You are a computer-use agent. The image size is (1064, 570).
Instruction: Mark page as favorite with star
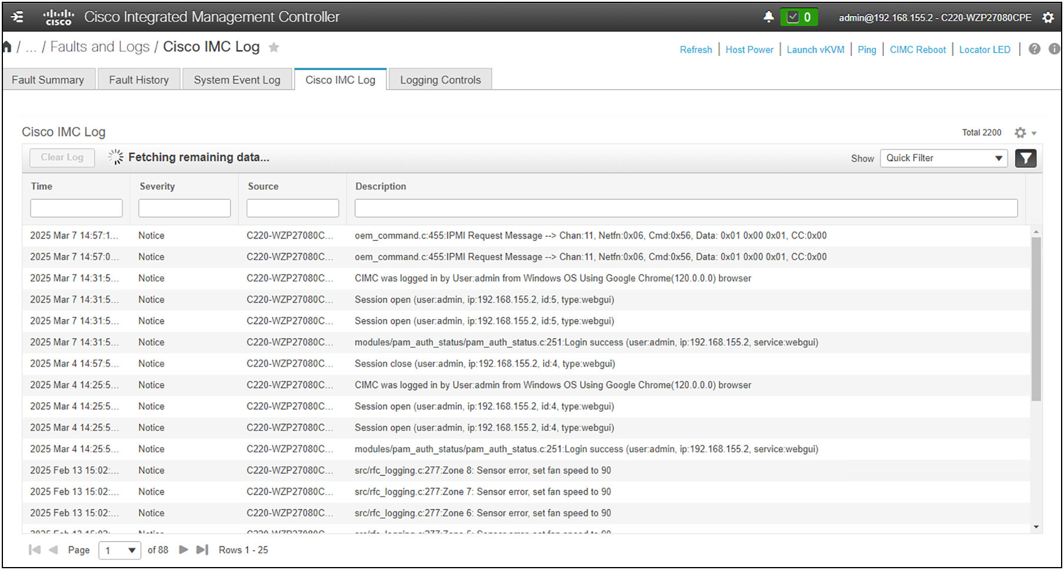274,47
